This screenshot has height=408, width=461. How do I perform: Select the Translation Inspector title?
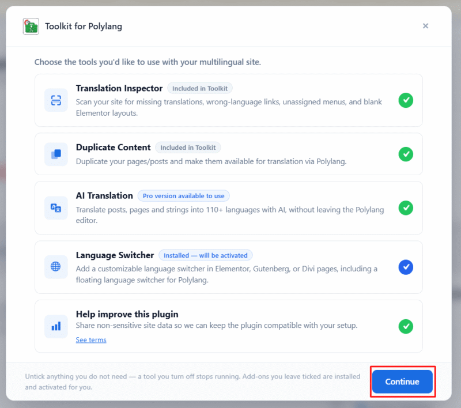[x=119, y=88]
